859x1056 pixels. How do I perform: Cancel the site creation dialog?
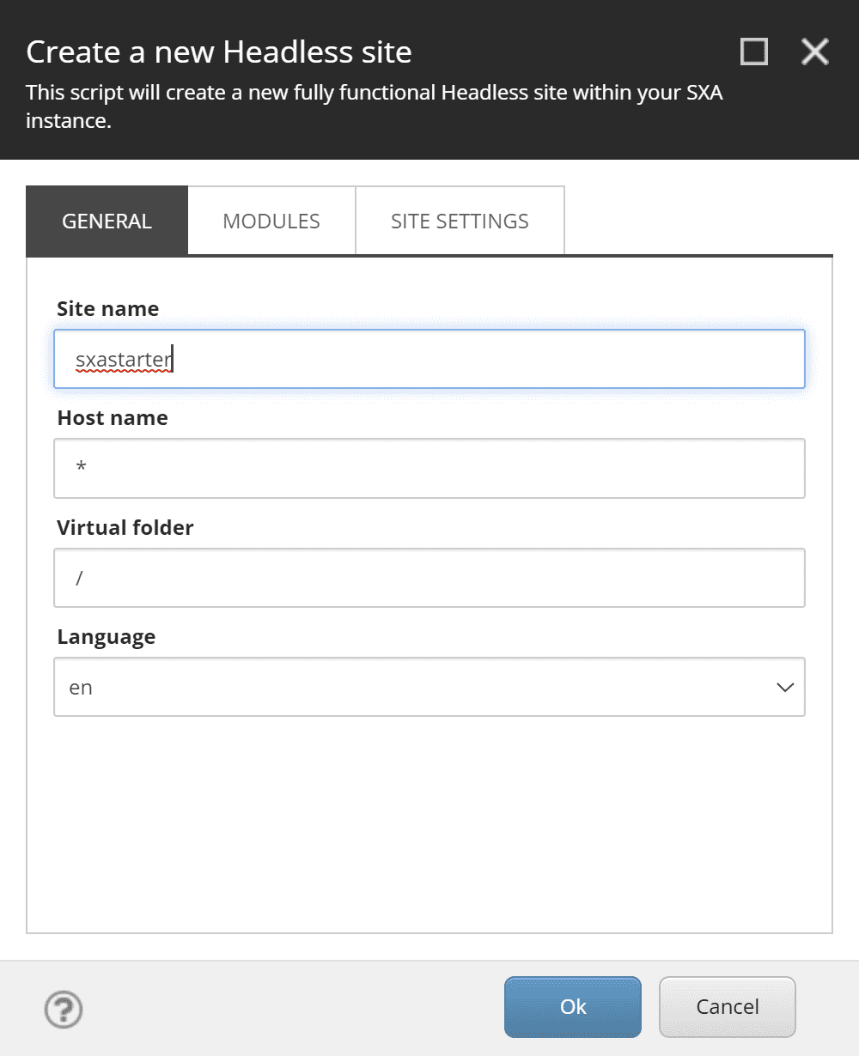coord(727,1007)
